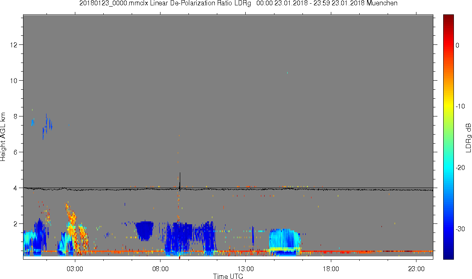The height and width of the screenshot is (279, 472).
Task: Click the 6 km height tick label
Action: [x=16, y=152]
